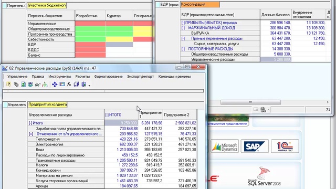Screen dimensions: 336x189
Task: Click the door exit icon in toolbar
Action: pyautogui.click(x=83, y=85)
